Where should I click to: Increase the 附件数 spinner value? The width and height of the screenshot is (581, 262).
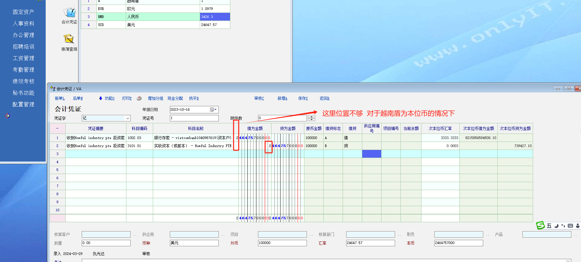311,117
